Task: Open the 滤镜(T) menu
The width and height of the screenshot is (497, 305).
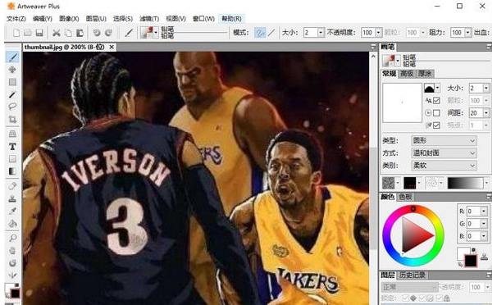Action: pos(149,19)
